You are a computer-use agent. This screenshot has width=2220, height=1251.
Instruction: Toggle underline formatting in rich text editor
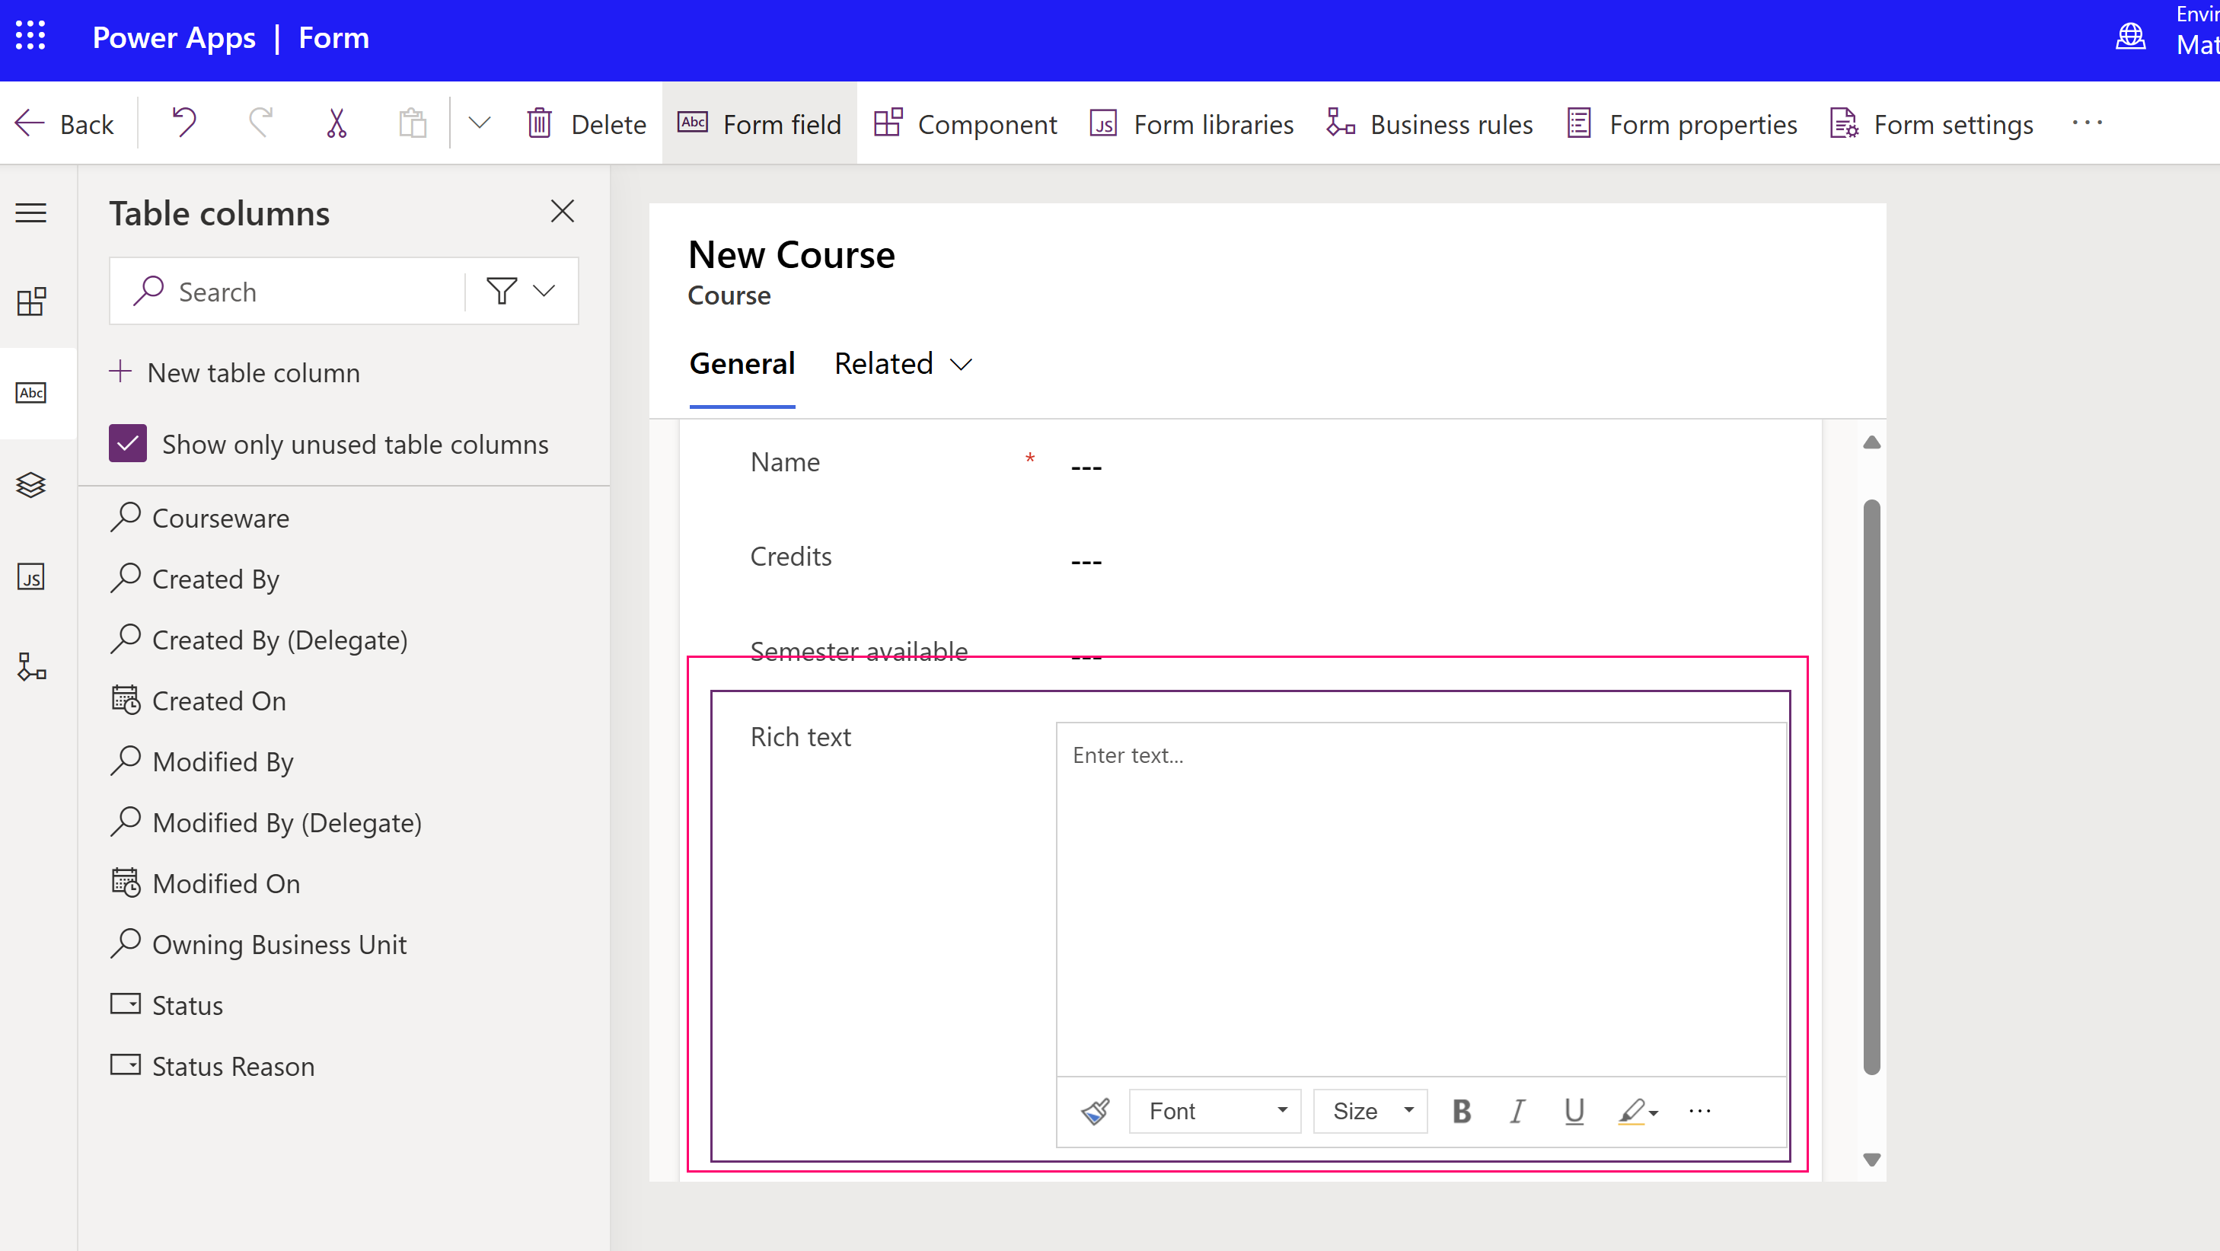pyautogui.click(x=1574, y=1110)
